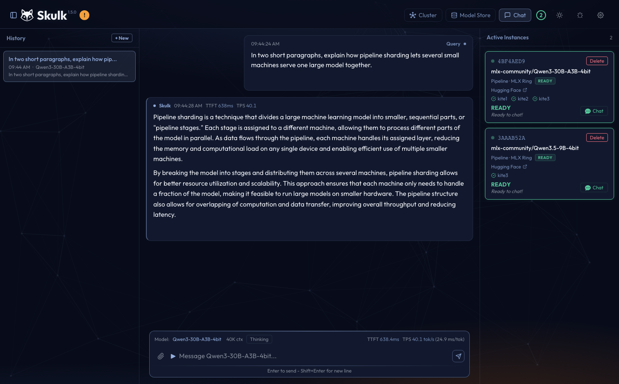Click mlx-community/Qwen3.5-9B-4bit model name

click(x=535, y=148)
